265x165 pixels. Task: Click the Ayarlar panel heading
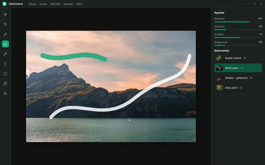click(219, 13)
